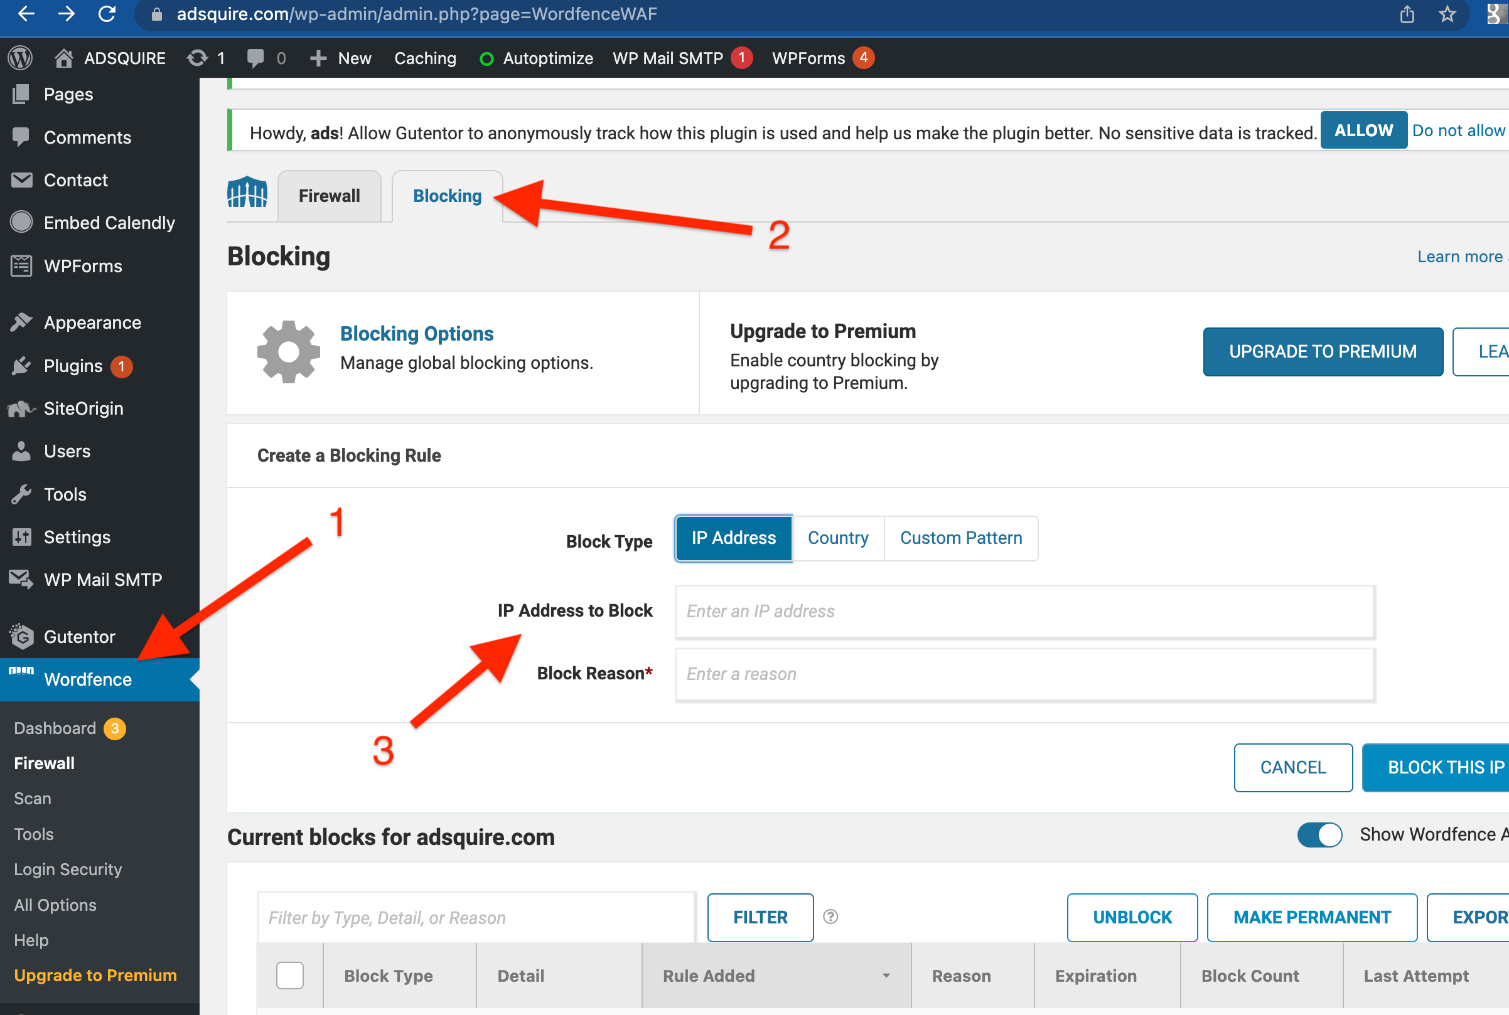The image size is (1509, 1015).
Task: Click the FILTER button for current blocks
Action: click(x=759, y=917)
